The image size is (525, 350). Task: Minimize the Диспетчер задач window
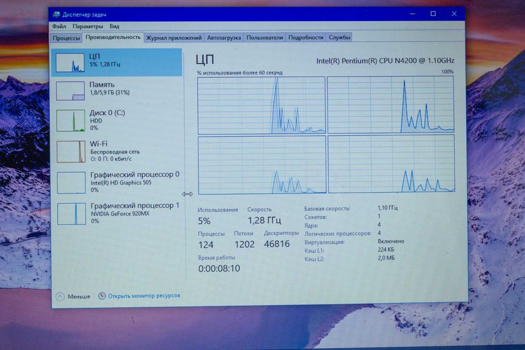click(x=413, y=14)
